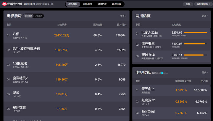This screenshot has height=121, width=213.
Task: Click the 全屏 fullscreen button
Action: [x=188, y=4]
